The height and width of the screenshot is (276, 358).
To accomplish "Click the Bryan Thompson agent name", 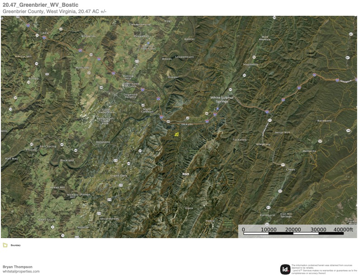I will click(18, 267).
